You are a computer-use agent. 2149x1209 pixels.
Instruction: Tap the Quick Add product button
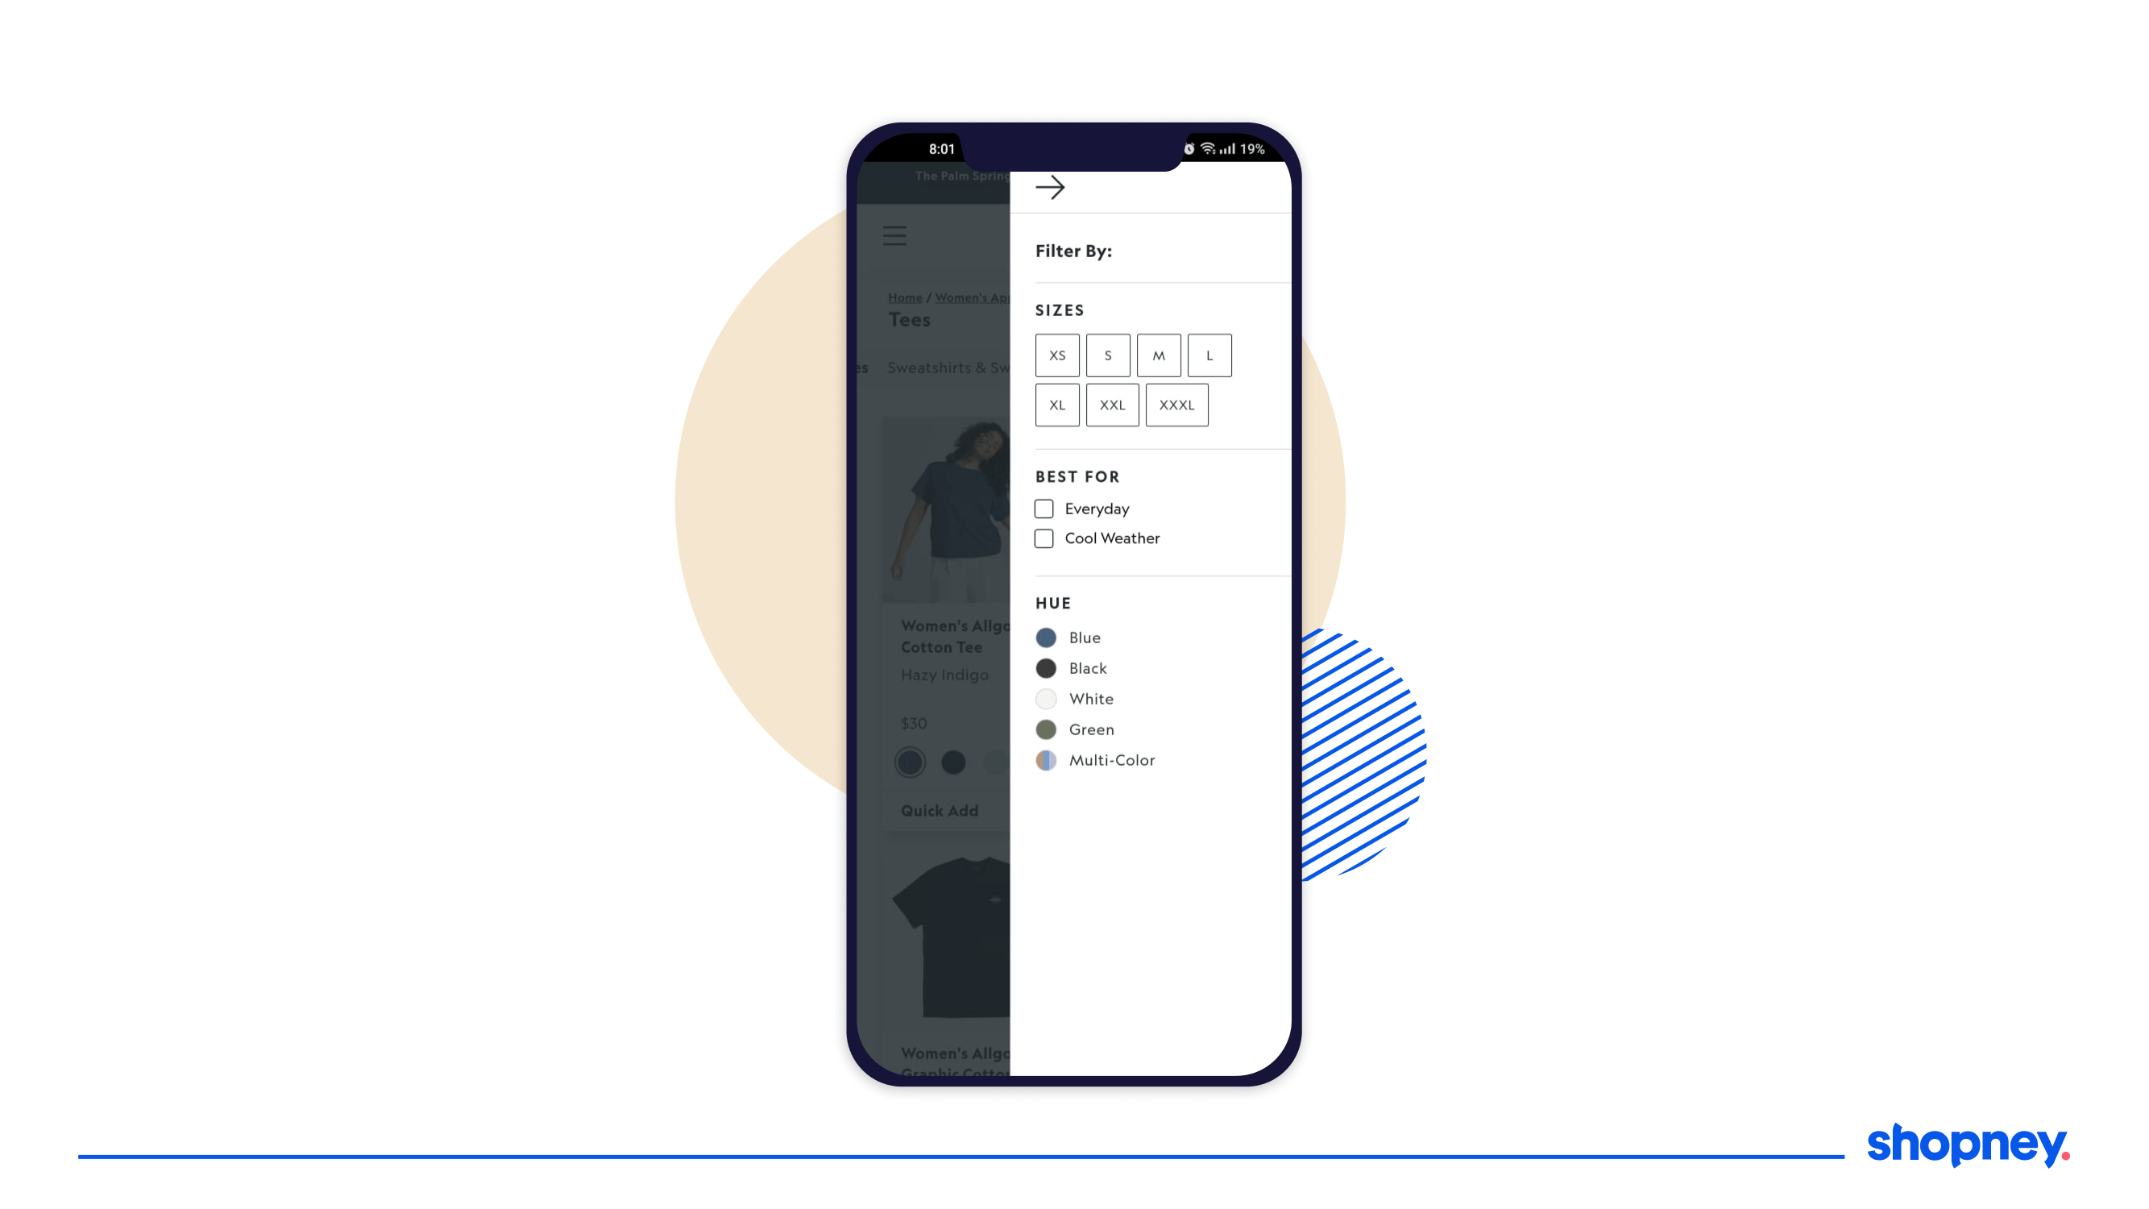point(940,810)
